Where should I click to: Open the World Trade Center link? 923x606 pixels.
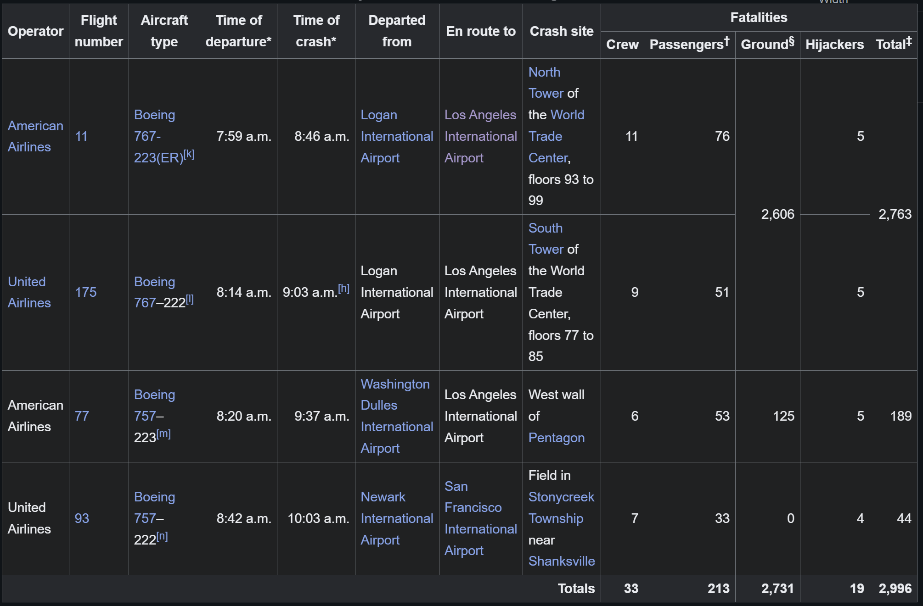pyautogui.click(x=557, y=136)
